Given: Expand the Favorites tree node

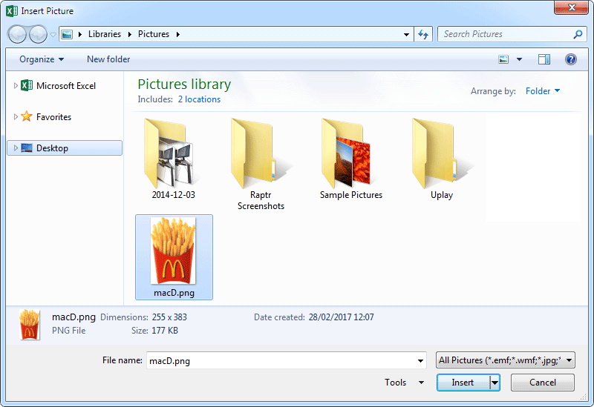Looking at the screenshot, I should click(x=16, y=117).
